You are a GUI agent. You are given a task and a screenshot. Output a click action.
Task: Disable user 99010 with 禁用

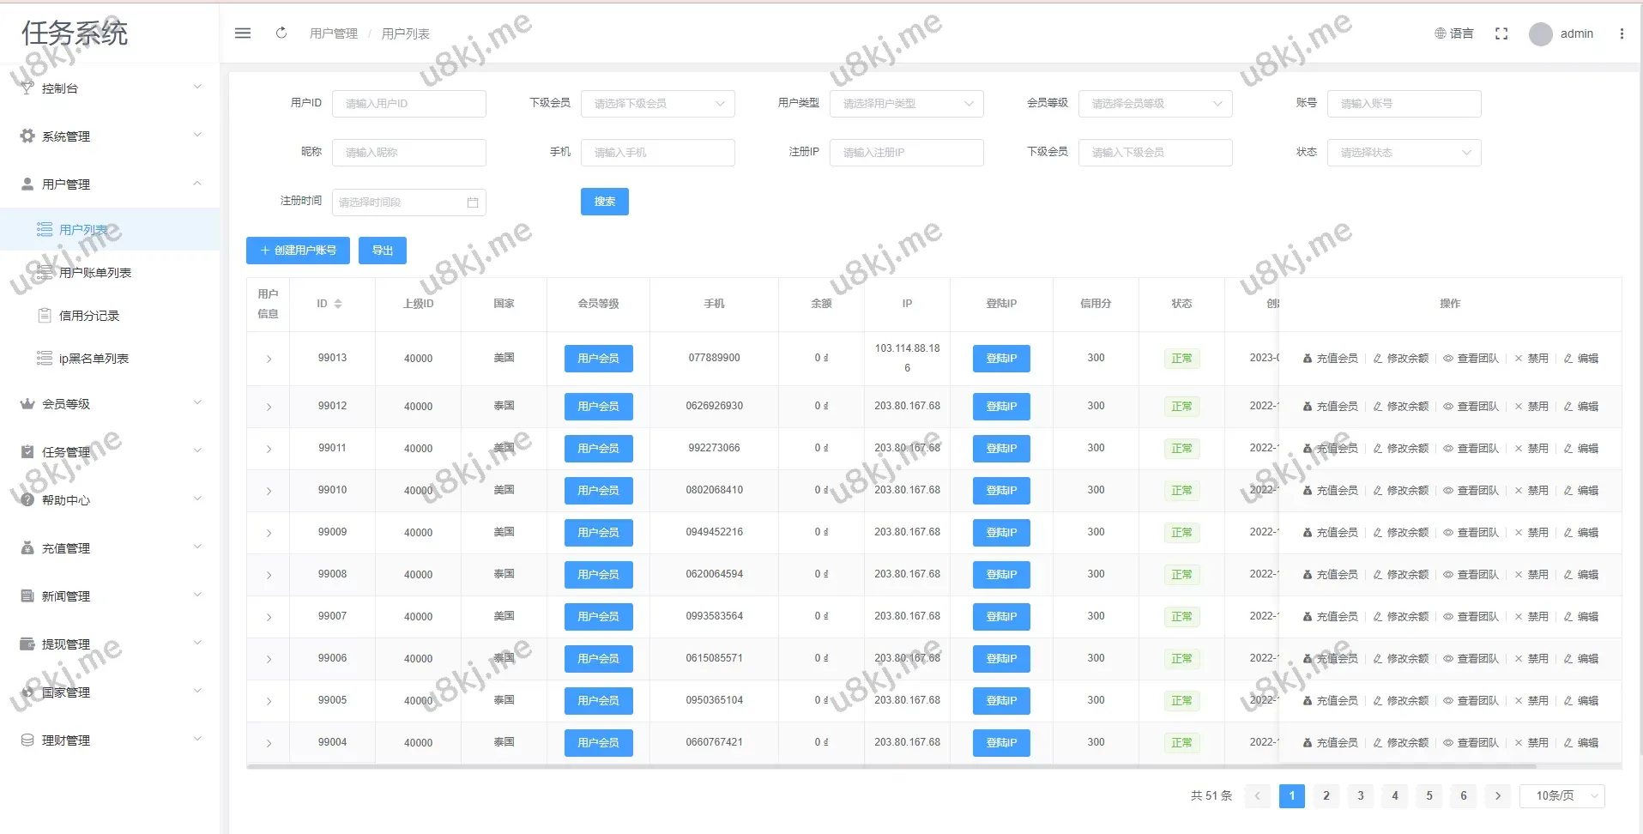1531,491
